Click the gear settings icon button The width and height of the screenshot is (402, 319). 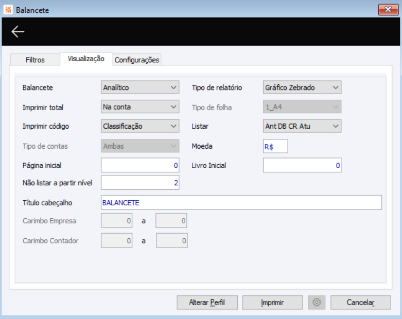pos(317,303)
